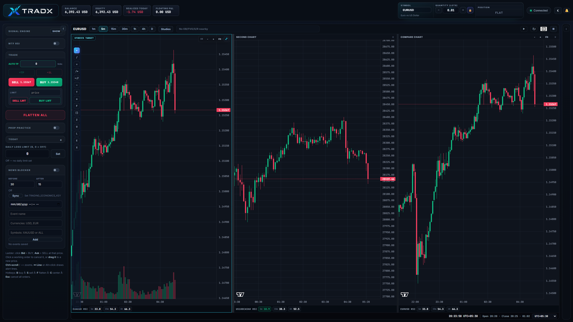Select the 'F' Fibonacci drawing tool
This screenshot has width=573, height=322.
click(77, 106)
